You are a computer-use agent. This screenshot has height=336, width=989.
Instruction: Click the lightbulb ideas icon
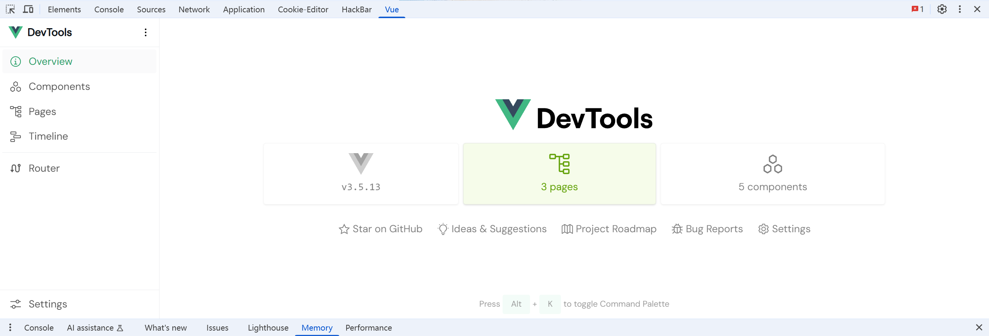point(443,229)
